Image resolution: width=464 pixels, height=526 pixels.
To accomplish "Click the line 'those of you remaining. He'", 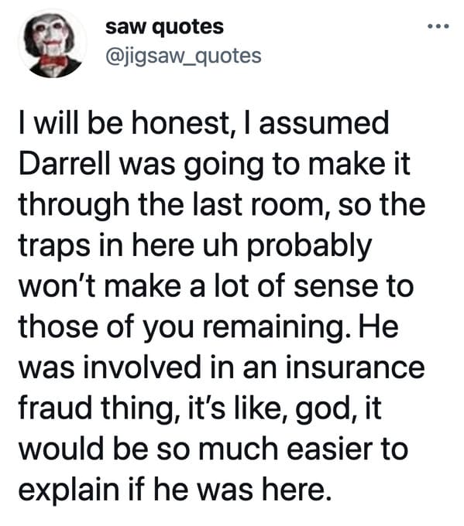I will (x=208, y=327).
